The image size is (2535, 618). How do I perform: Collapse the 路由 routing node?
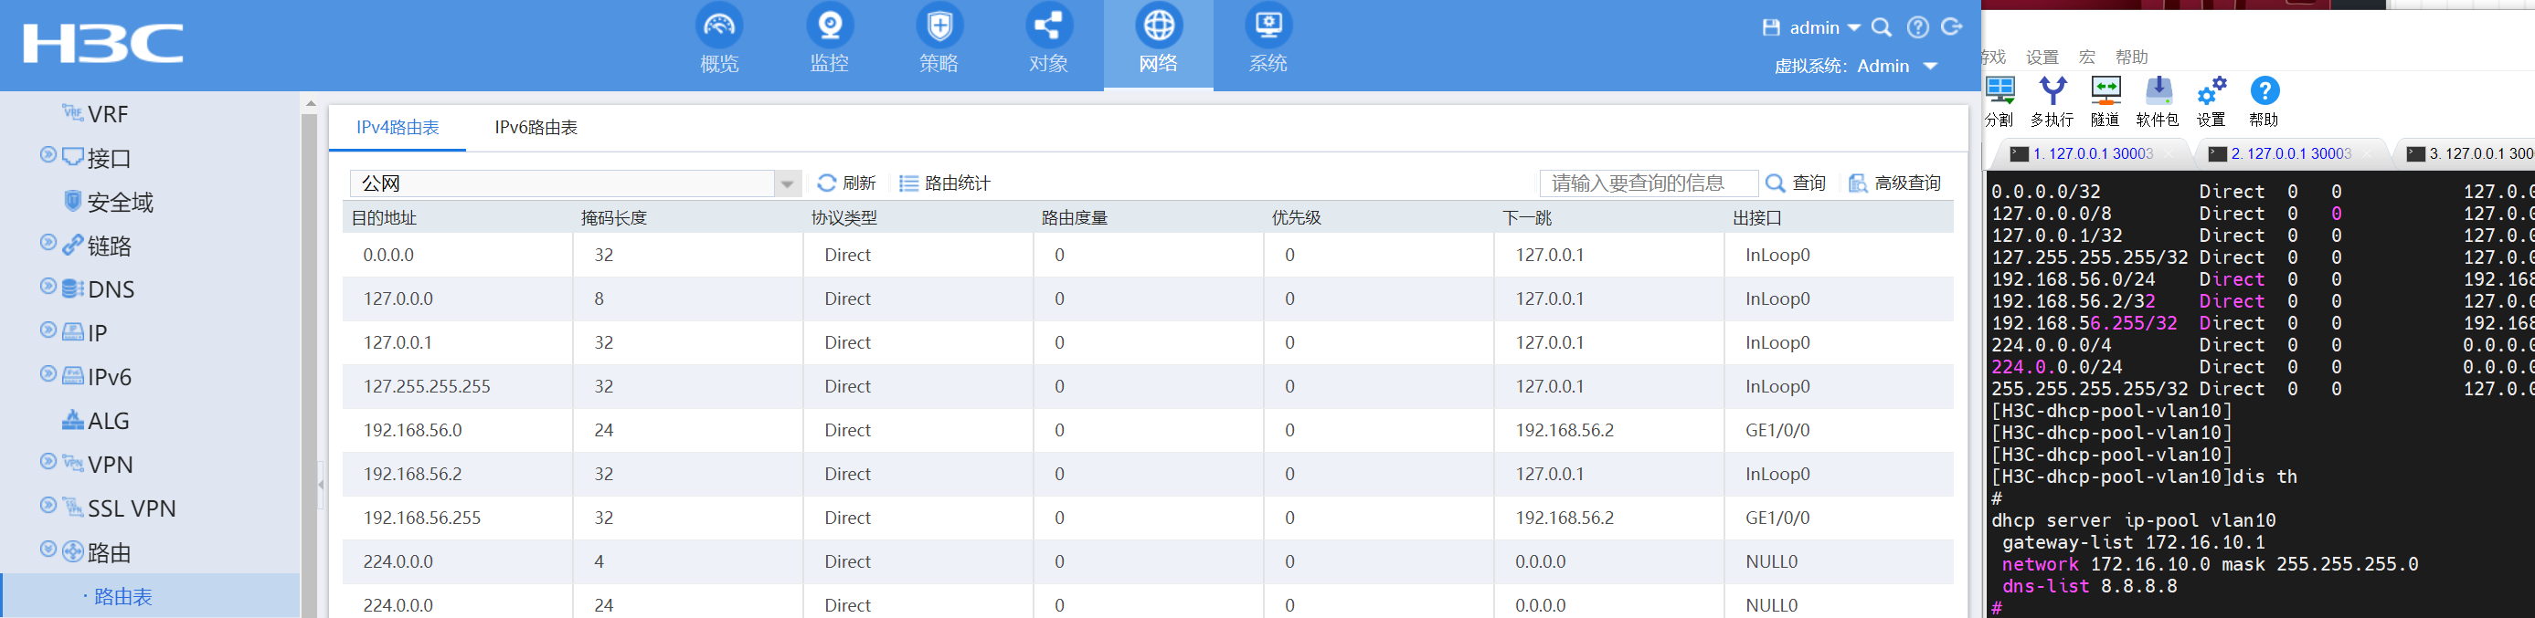48,550
